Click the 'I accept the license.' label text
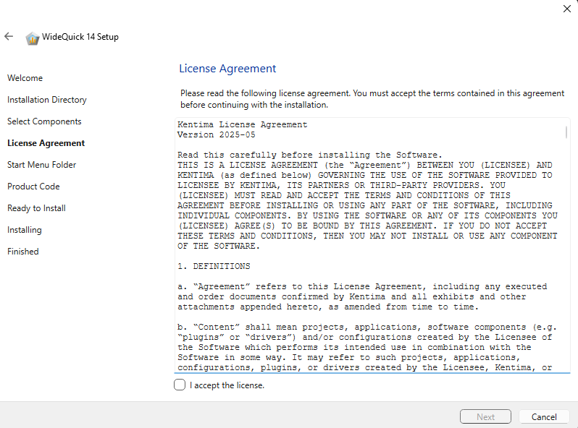This screenshot has width=578, height=428. pos(227,385)
